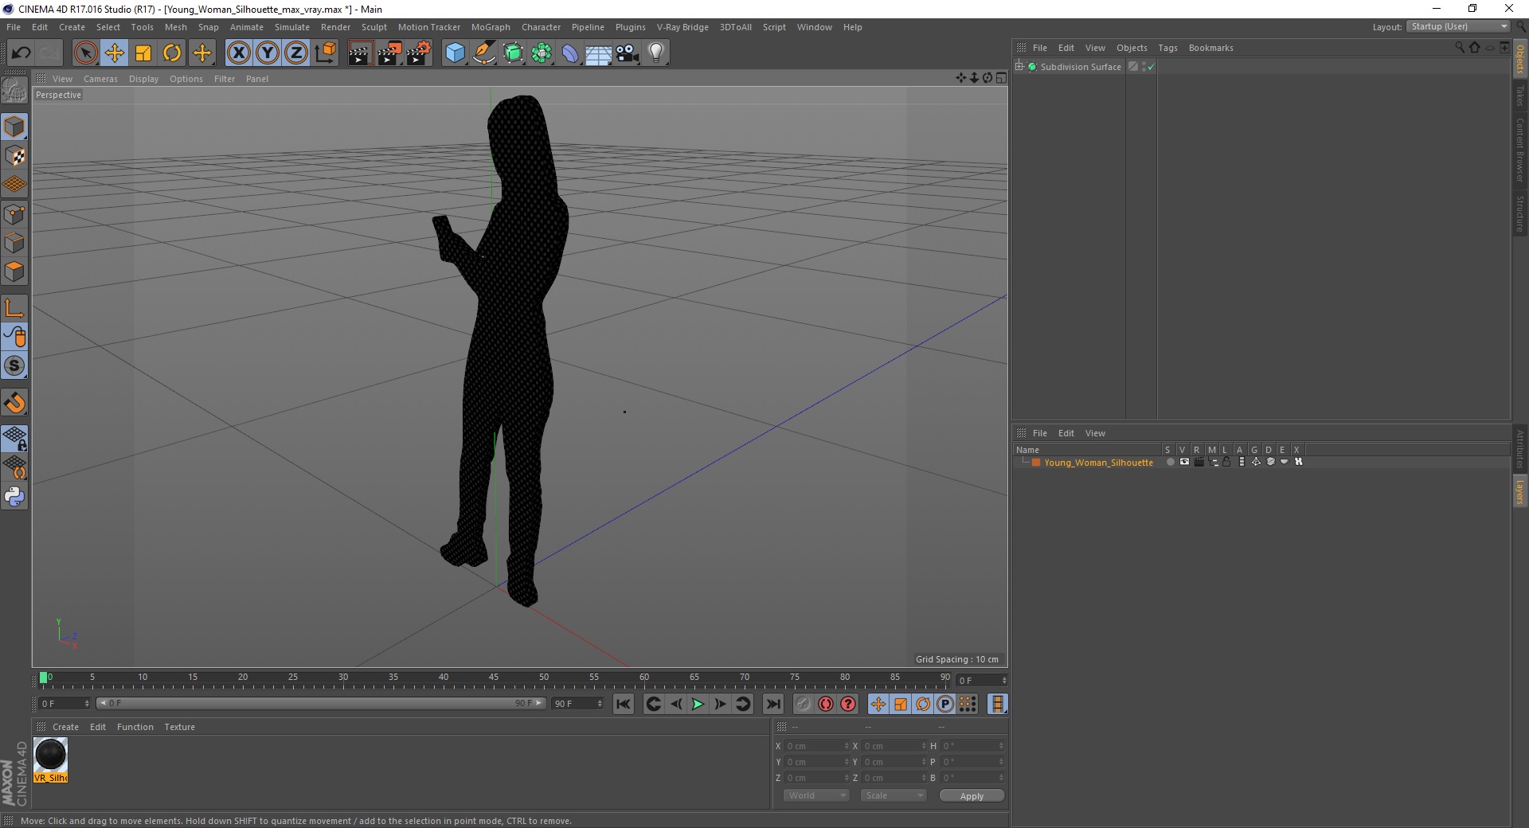Toggle Enable Snap magnet icon
1529x828 pixels.
pyautogui.click(x=14, y=403)
